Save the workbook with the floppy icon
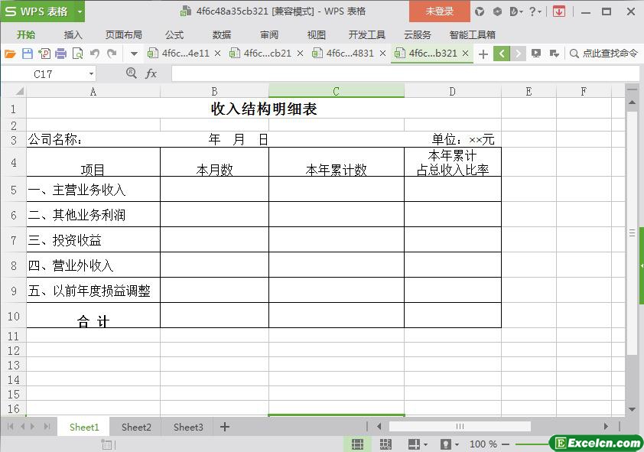 [27, 54]
